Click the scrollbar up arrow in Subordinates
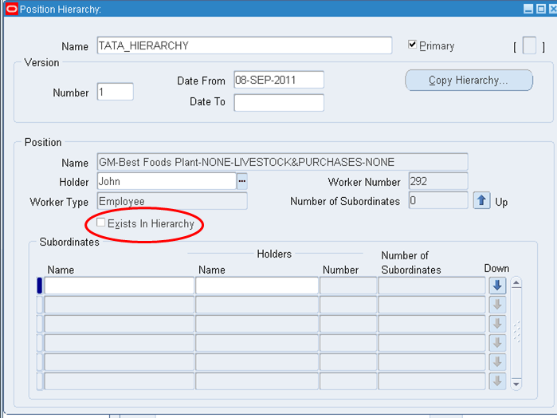 click(x=516, y=283)
